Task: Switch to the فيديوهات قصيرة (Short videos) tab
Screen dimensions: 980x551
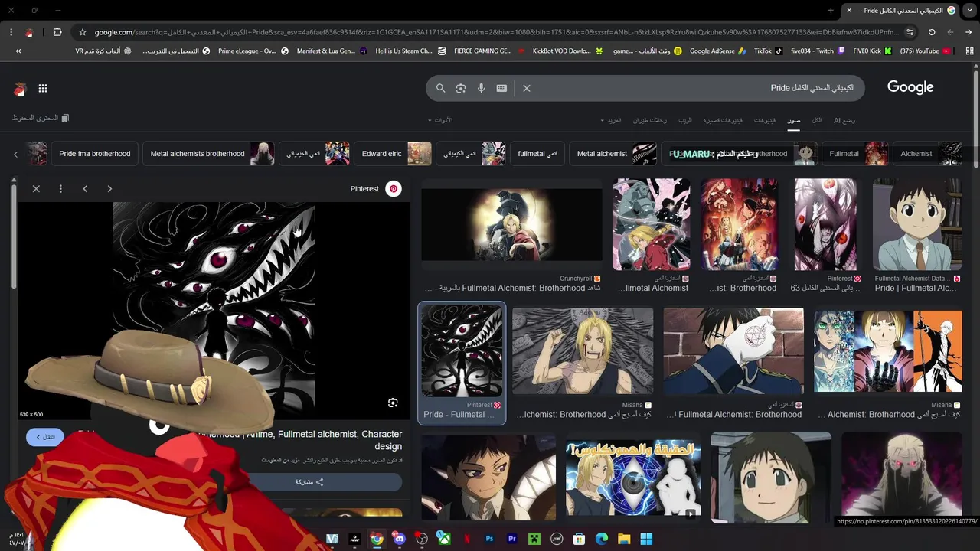Action: tap(723, 120)
